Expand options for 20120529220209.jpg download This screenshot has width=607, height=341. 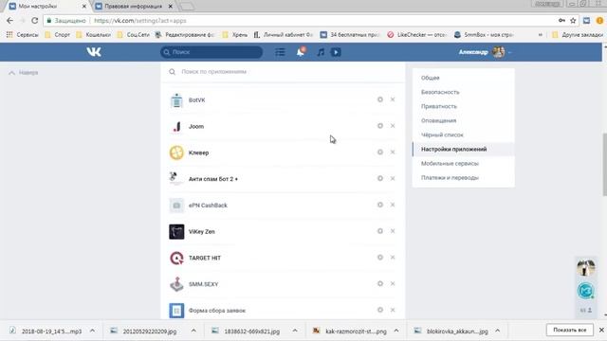point(193,331)
